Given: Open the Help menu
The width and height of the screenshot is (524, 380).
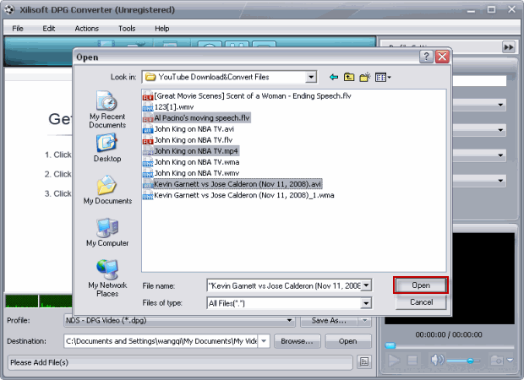Looking at the screenshot, I should click(161, 29).
